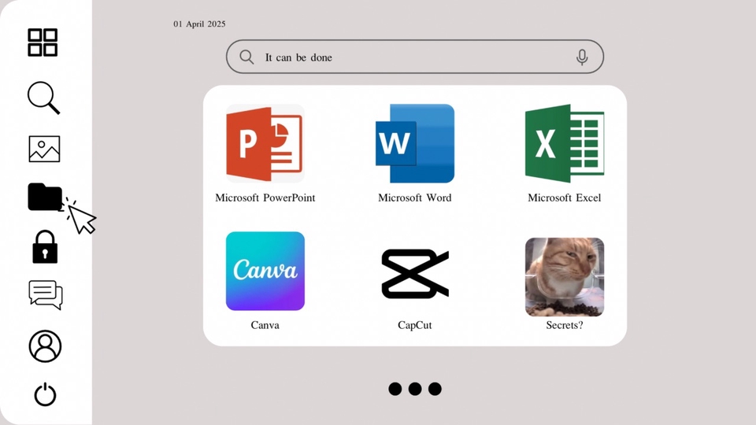Click the sidebar magnifying glass search icon
Image resolution: width=756 pixels, height=425 pixels.
coord(43,98)
